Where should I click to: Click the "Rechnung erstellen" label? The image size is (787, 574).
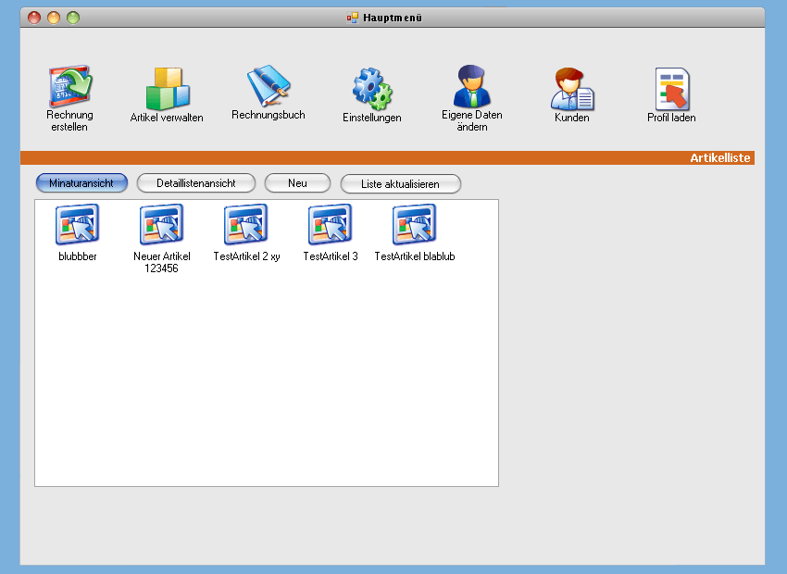(69, 121)
